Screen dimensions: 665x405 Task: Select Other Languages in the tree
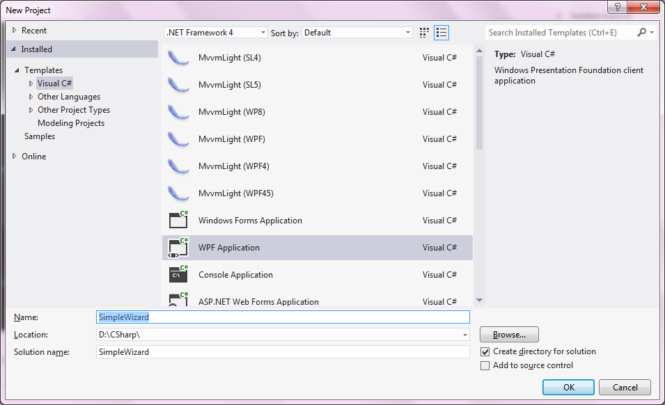tap(69, 97)
